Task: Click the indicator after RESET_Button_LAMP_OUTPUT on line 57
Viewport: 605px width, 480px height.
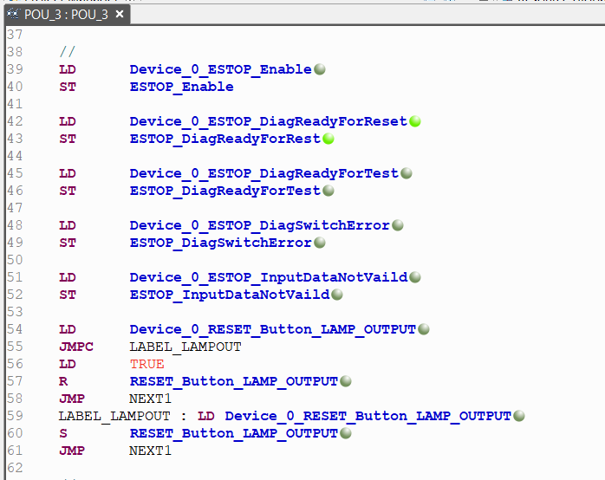Action: pyautogui.click(x=346, y=382)
